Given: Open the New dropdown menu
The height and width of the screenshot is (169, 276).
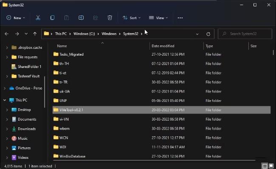Looking at the screenshot, I should coord(16,18).
